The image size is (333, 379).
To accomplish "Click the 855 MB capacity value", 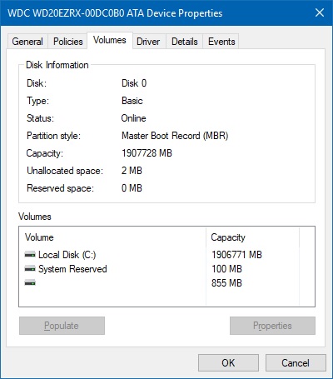I will click(226, 283).
